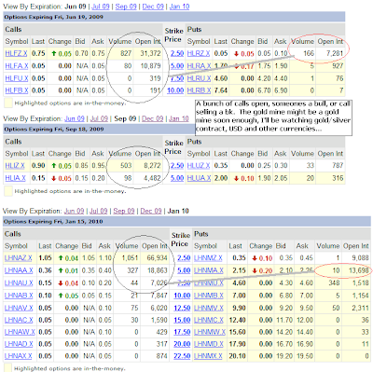Open the LHNMD.X January put symbol

(x=208, y=344)
